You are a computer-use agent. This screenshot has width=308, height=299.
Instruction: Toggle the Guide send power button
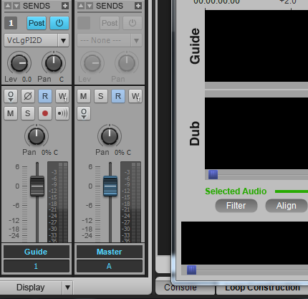tap(59, 23)
